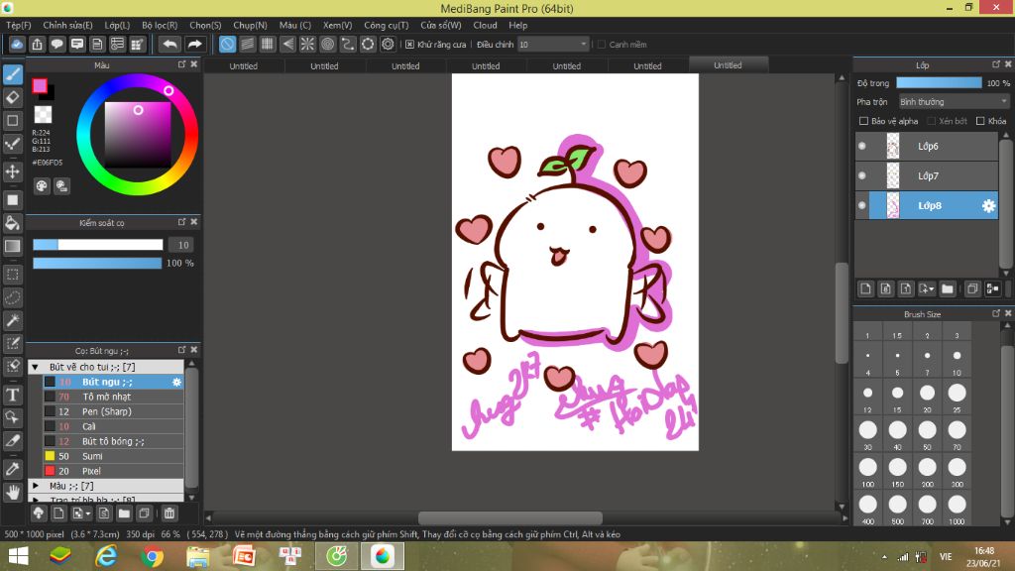Open the Lớp(L) menu

tap(117, 25)
